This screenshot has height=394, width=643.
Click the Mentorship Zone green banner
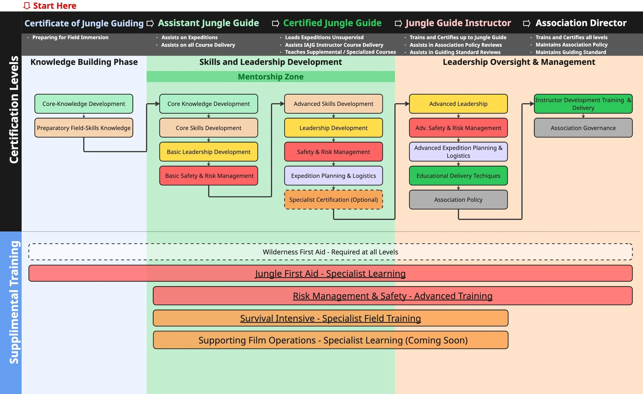pyautogui.click(x=271, y=77)
